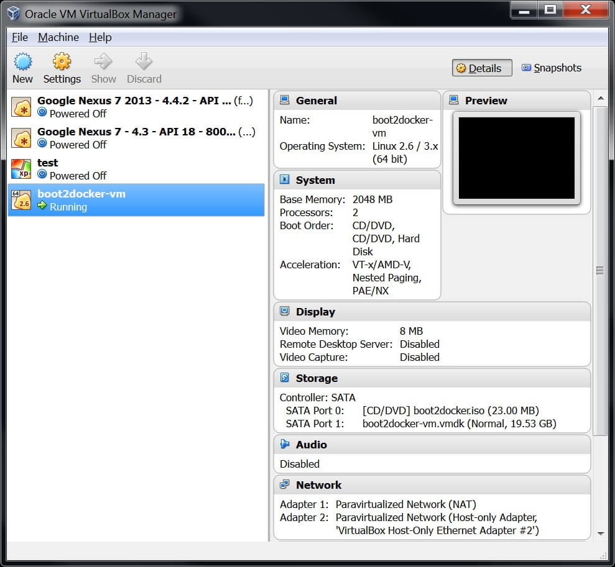Open the Help menu
Image resolution: width=615 pixels, height=567 pixels.
pyautogui.click(x=100, y=37)
